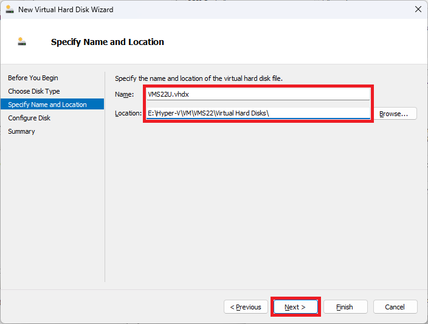Open the Browse... folder picker
The height and width of the screenshot is (324, 428).
click(x=393, y=114)
